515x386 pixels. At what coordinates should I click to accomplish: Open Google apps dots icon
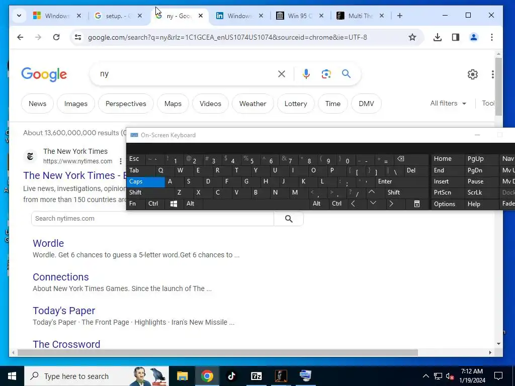tap(492, 74)
